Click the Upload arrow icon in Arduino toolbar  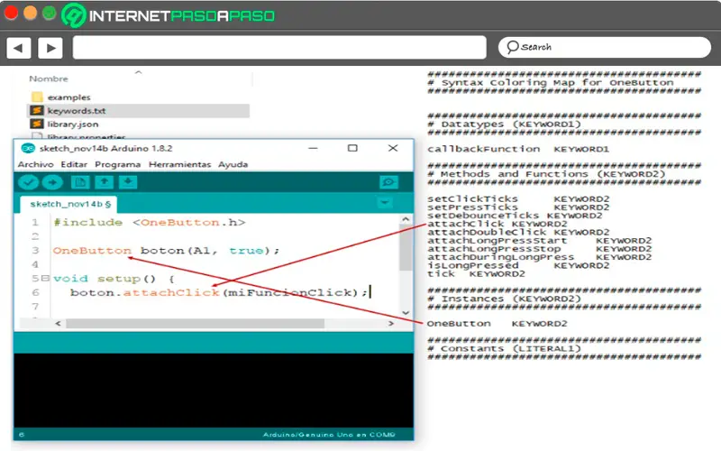tap(52, 183)
